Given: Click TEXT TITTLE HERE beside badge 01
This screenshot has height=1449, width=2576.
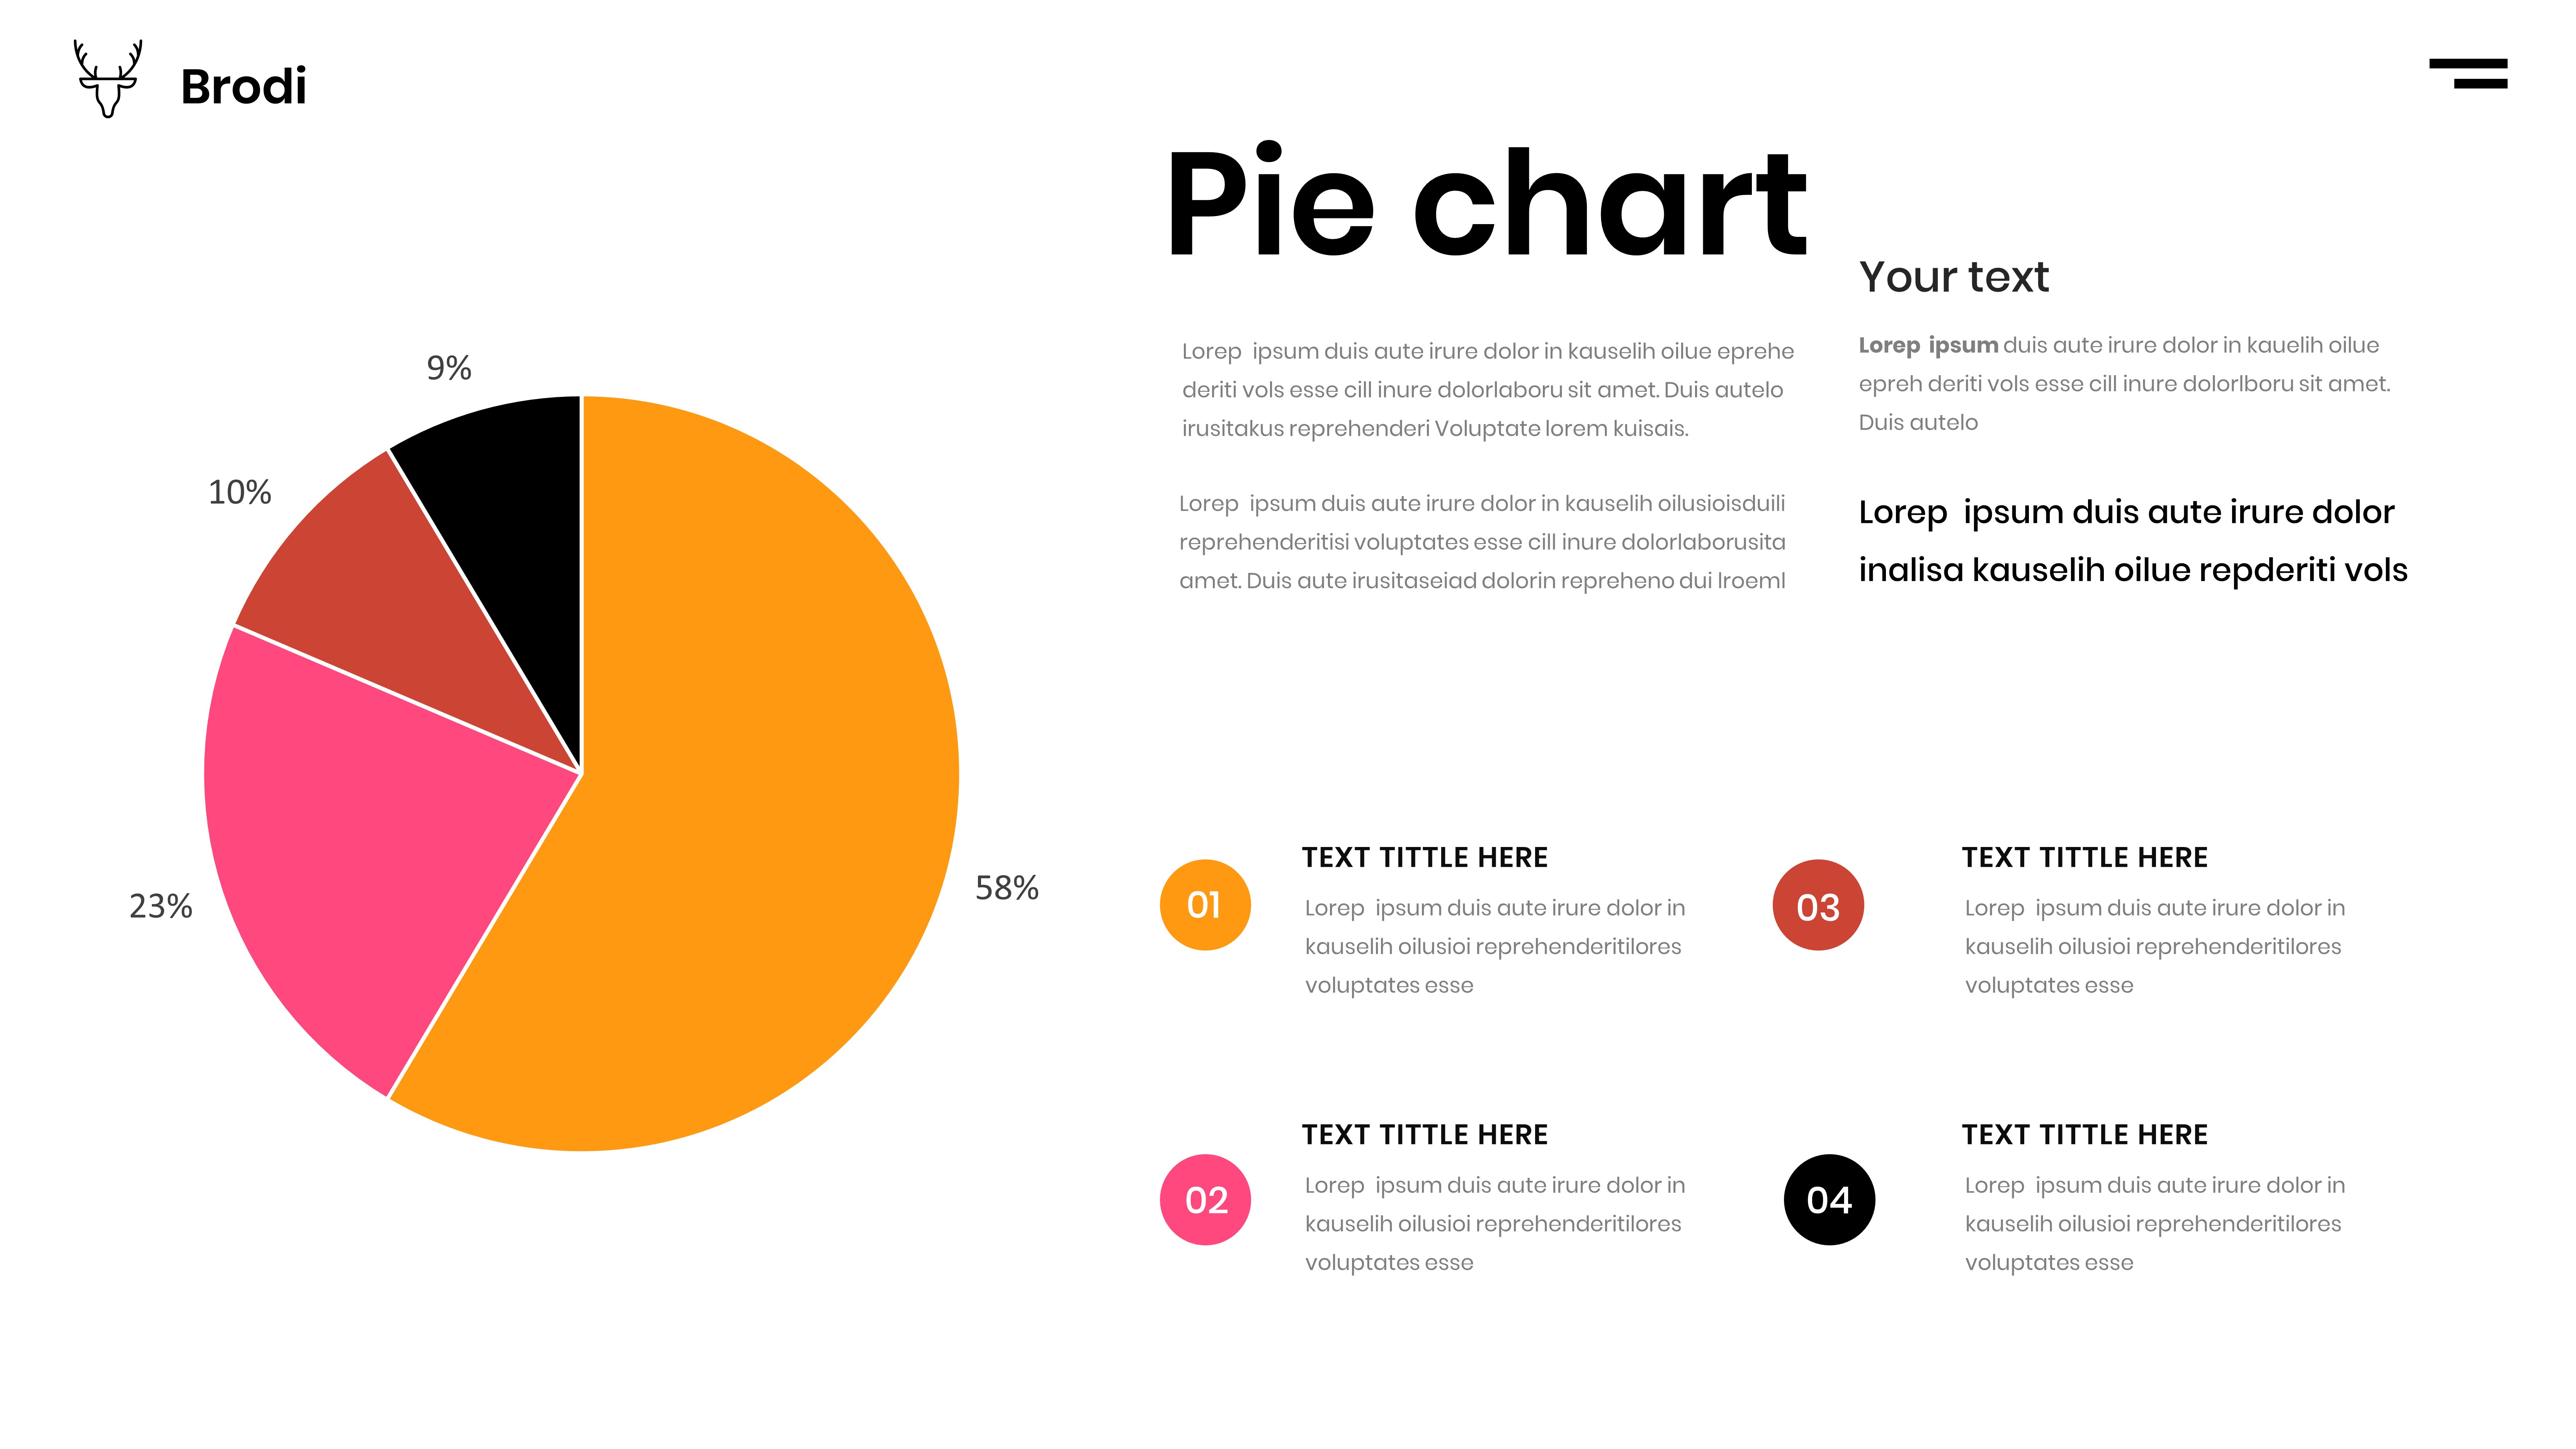Looking at the screenshot, I should pos(1424,857).
